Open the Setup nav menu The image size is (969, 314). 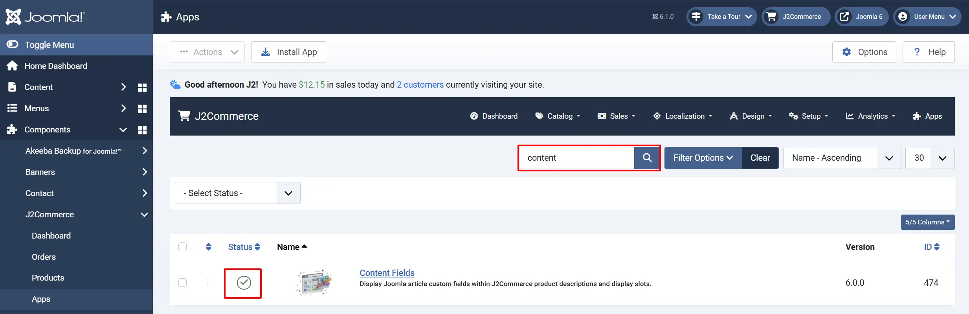809,116
